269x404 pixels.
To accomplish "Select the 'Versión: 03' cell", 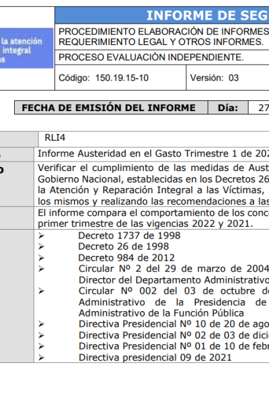I will [x=227, y=77].
